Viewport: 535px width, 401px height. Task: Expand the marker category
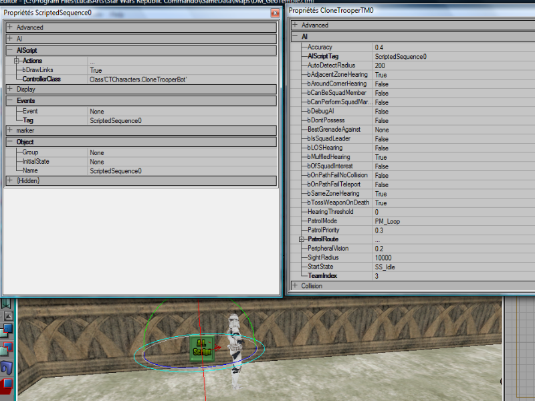[x=10, y=130]
